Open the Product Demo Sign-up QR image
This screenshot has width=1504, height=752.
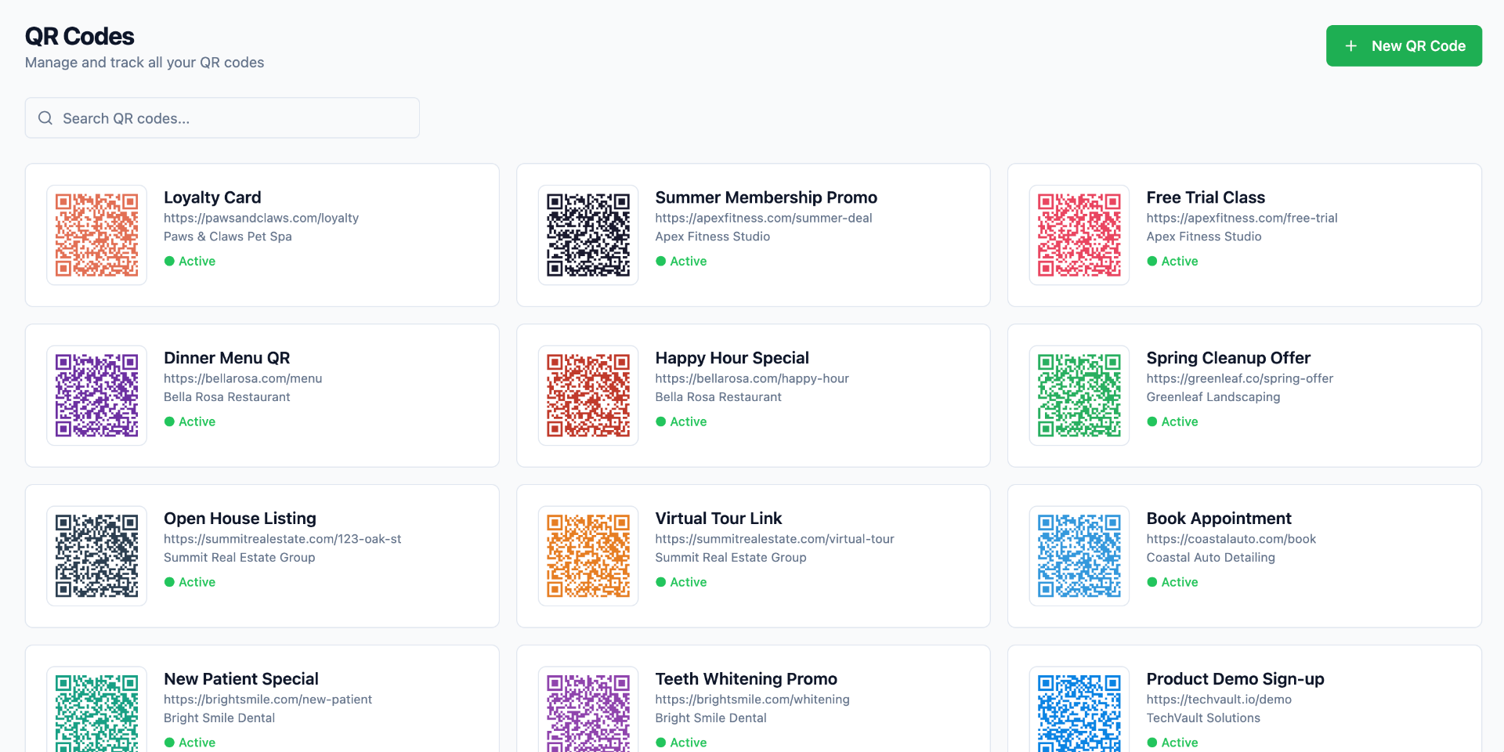coord(1079,710)
